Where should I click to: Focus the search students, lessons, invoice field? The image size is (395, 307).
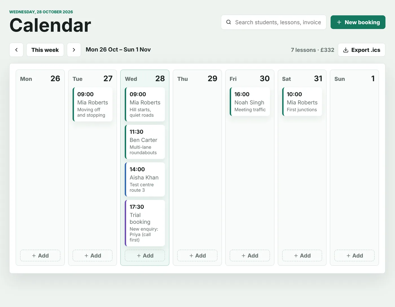click(x=274, y=22)
